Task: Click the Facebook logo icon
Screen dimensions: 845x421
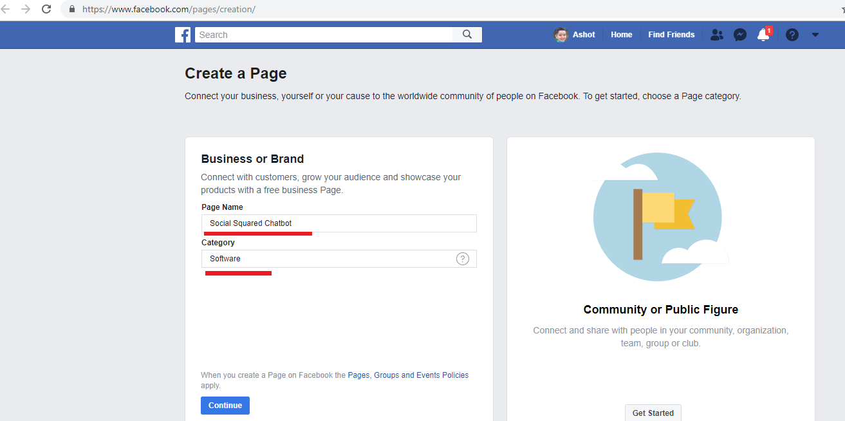Action: point(183,35)
